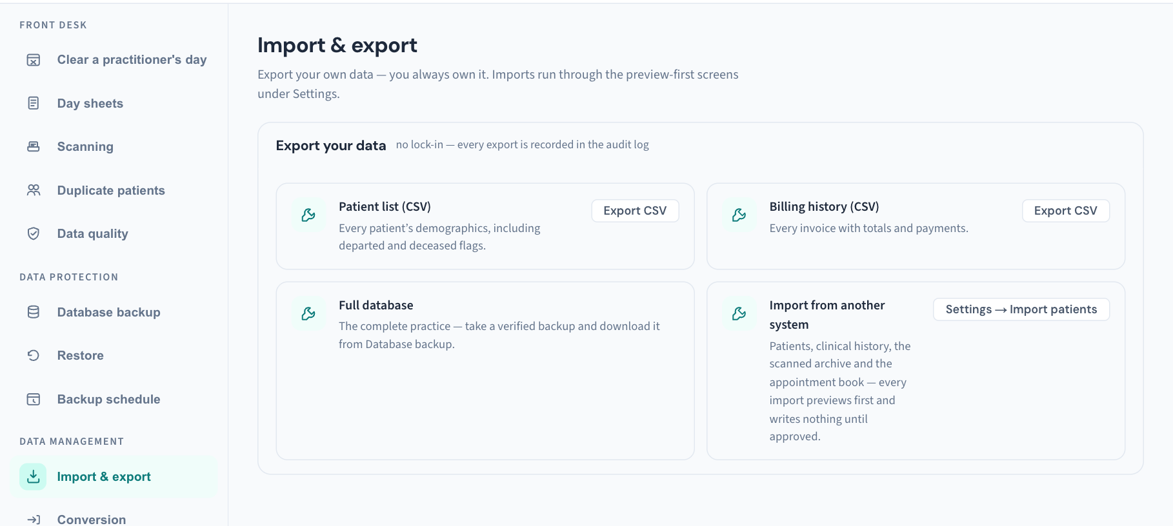This screenshot has width=1173, height=526.
Task: Click the Full database card icon
Action: pos(308,314)
